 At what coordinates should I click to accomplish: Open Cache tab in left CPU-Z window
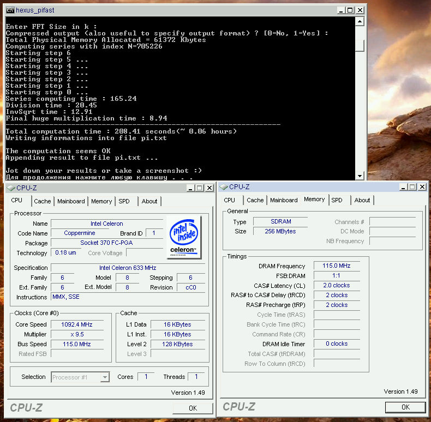(x=43, y=201)
